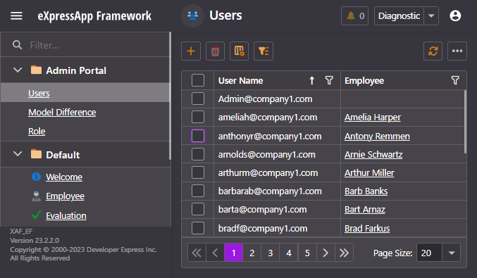477x278 pixels.
Task: Click the Admin Portal folder icon
Action: tap(36, 70)
